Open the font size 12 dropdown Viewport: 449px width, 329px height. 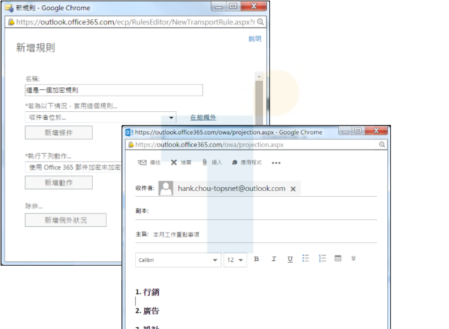tap(235, 260)
